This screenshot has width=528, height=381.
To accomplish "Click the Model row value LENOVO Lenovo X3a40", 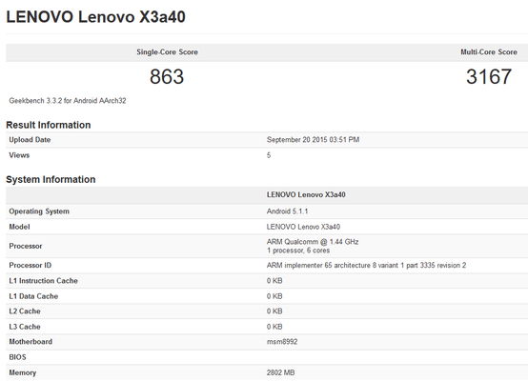I will [x=303, y=227].
